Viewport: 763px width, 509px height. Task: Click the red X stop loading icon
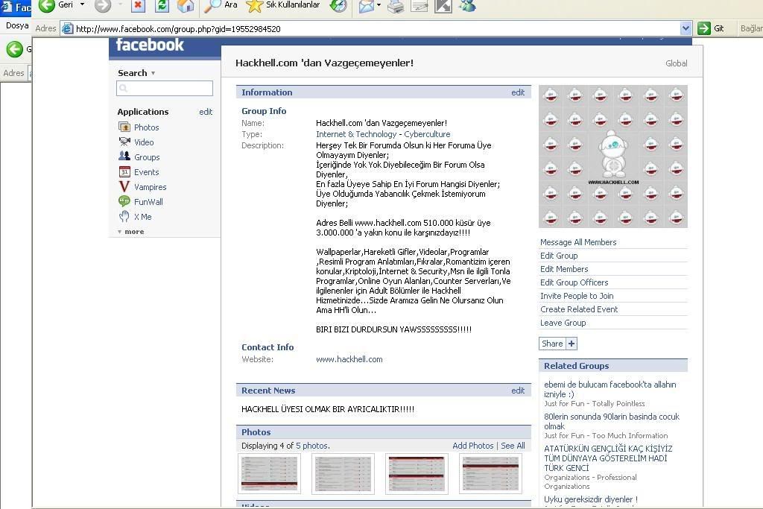138,6
